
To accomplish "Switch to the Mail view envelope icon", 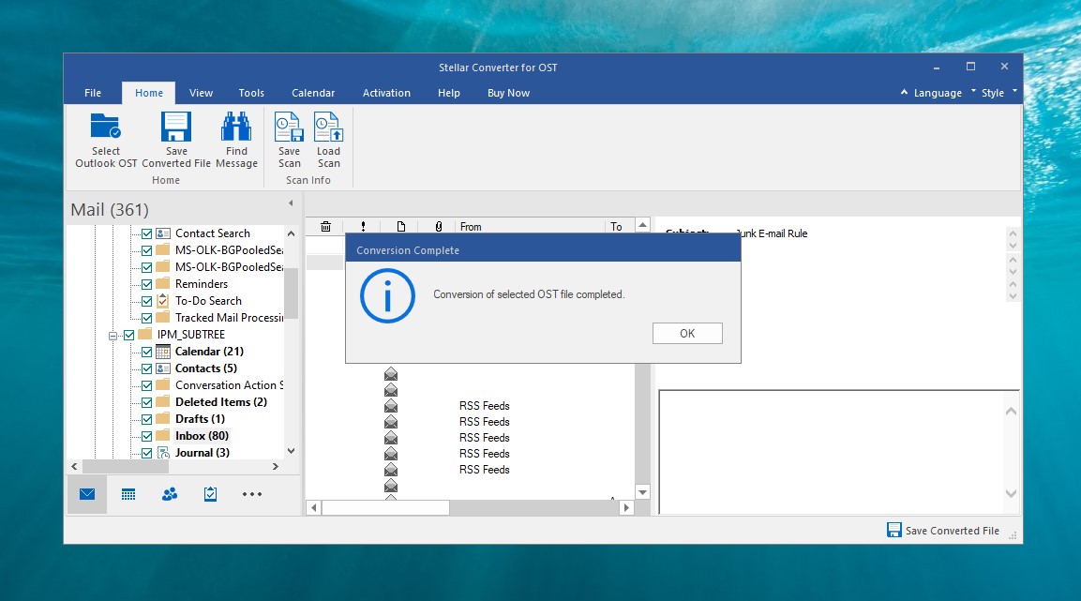I will (87, 494).
